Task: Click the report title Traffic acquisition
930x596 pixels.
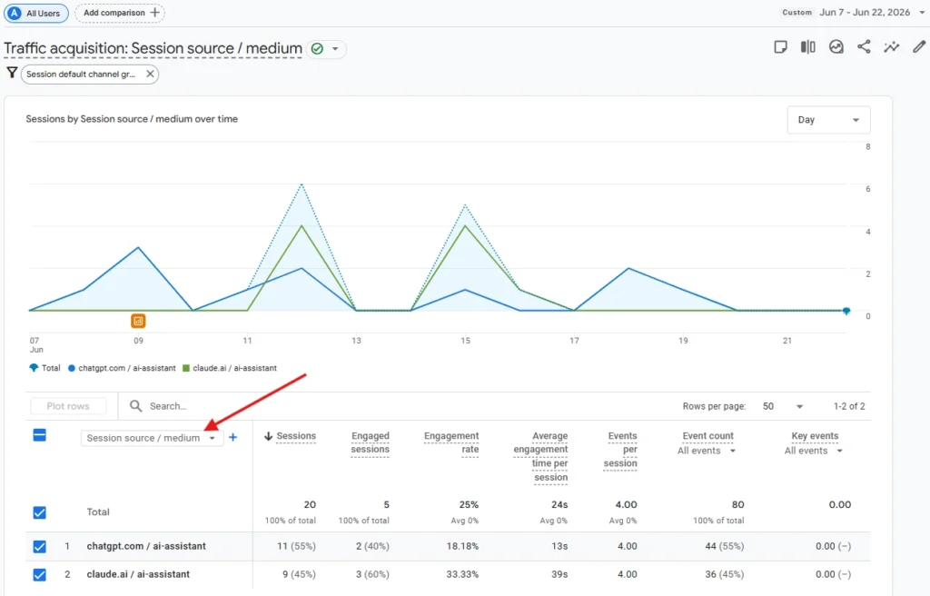Action: tap(153, 49)
